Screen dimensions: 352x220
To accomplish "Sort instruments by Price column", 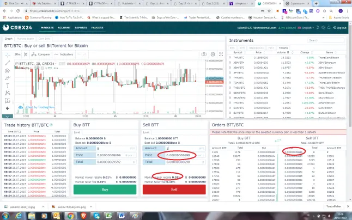I will click(x=260, y=52).
